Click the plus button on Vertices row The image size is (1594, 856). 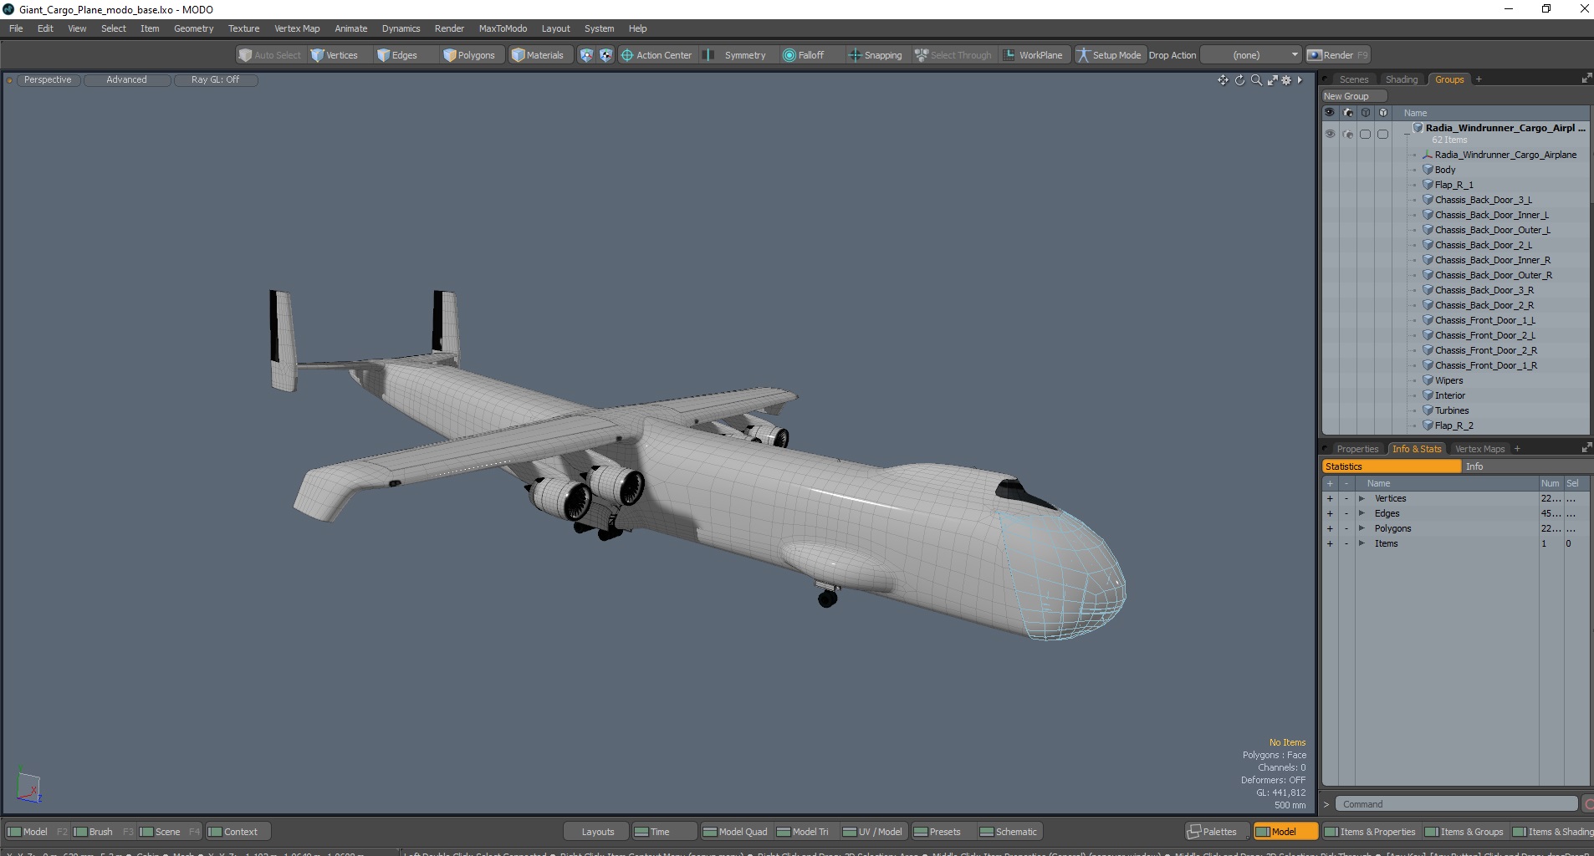1330,499
